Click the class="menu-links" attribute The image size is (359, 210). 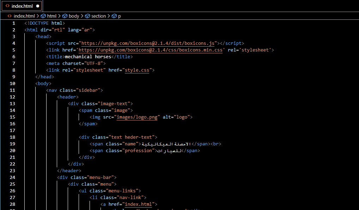tap(114, 191)
